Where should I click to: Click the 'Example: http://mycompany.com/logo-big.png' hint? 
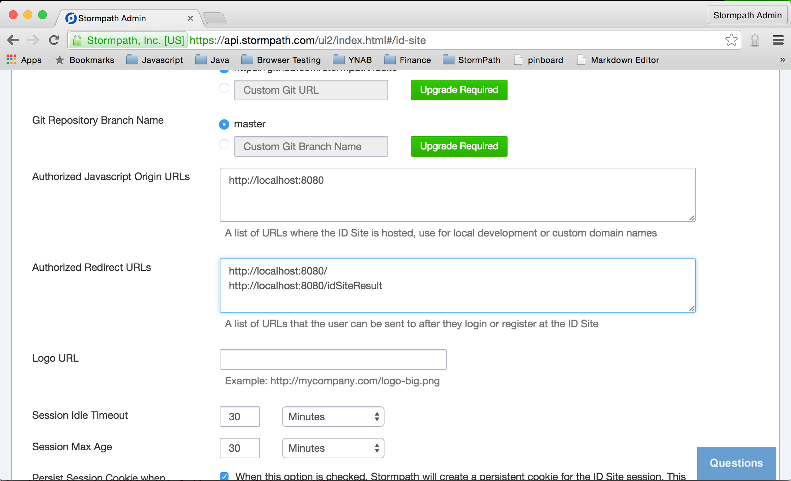click(333, 381)
